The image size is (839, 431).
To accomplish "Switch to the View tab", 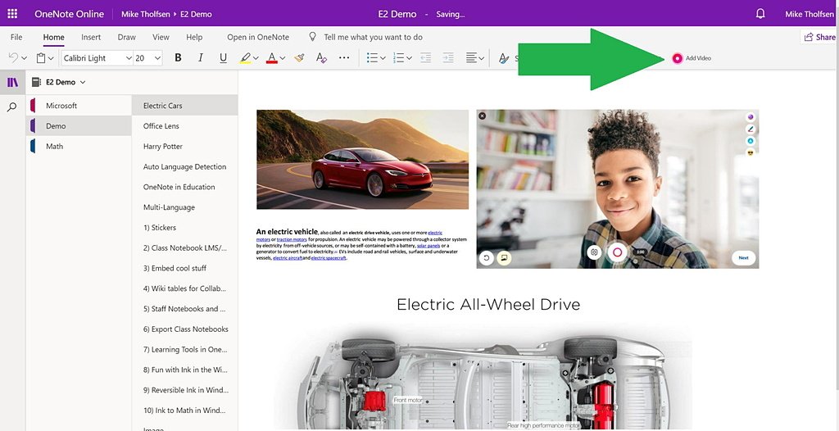I will point(161,37).
